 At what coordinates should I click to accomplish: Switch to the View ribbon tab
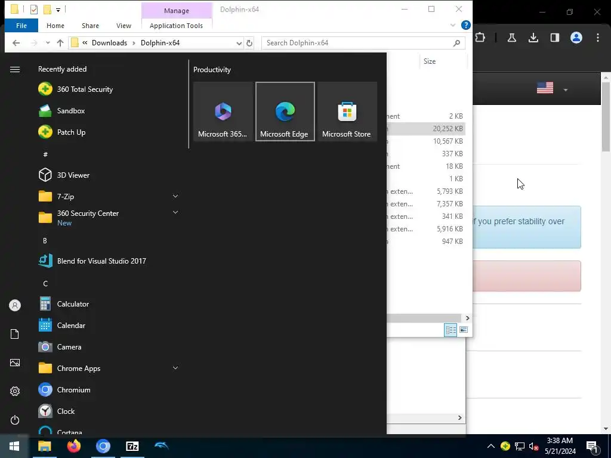click(x=124, y=25)
